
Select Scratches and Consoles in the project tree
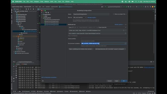[x=22, y=53]
